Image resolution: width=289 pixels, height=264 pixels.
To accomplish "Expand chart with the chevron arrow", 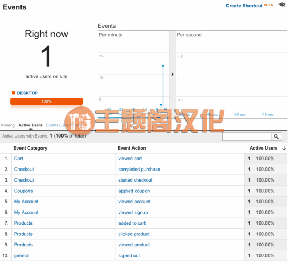I will pos(172,74).
